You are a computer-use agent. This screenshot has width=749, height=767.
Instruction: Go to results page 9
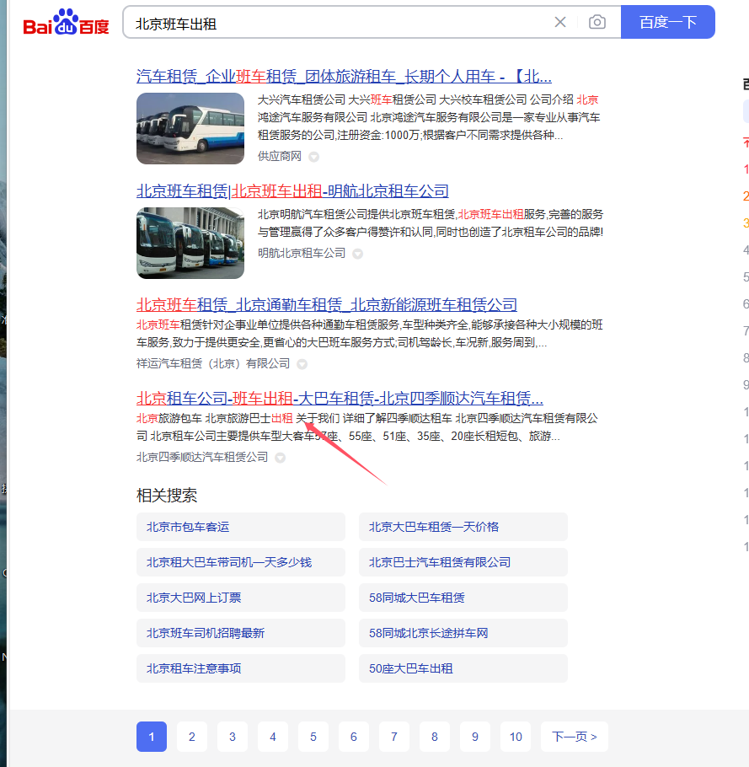coord(475,737)
